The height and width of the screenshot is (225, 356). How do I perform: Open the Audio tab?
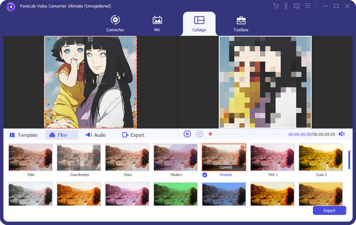[96, 135]
